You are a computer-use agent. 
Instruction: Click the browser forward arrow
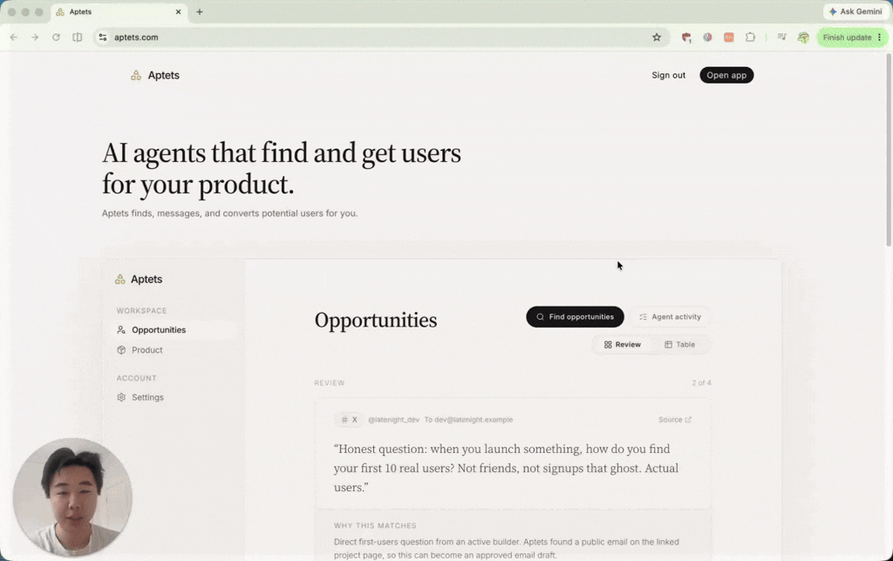click(x=35, y=37)
